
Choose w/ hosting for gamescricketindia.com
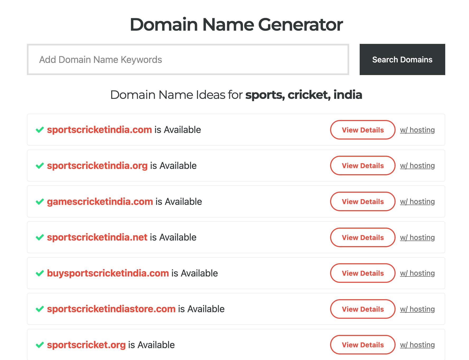pyautogui.click(x=417, y=201)
